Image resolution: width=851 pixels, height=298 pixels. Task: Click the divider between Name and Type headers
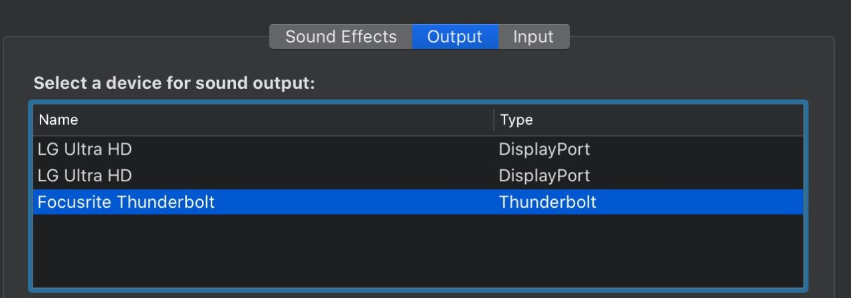pos(494,120)
